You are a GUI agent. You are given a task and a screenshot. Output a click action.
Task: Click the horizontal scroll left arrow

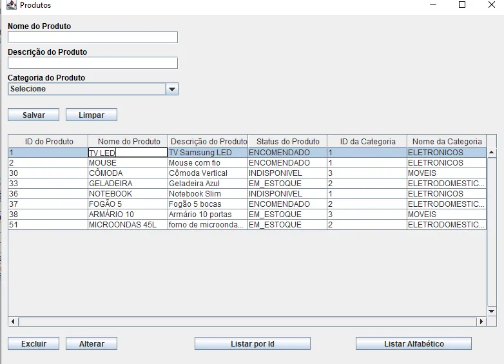tap(13, 321)
